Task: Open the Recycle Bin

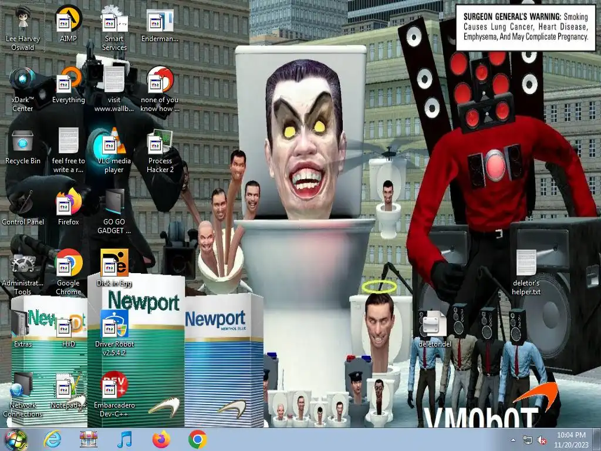Action: [x=23, y=147]
